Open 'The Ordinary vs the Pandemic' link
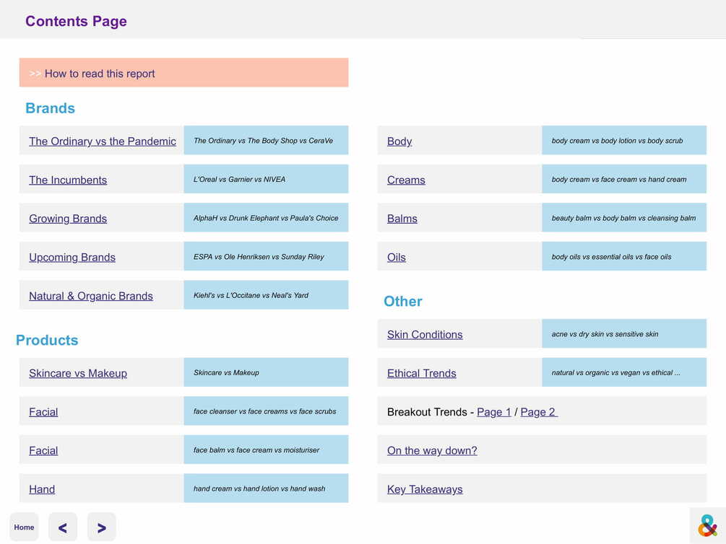The image size is (726, 544). [x=103, y=141]
